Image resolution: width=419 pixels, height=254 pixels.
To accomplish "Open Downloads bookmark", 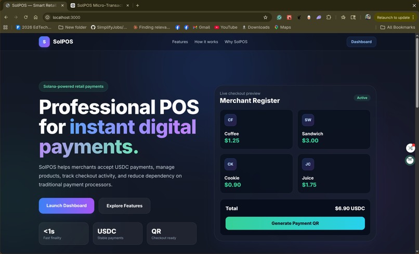I will click(256, 27).
